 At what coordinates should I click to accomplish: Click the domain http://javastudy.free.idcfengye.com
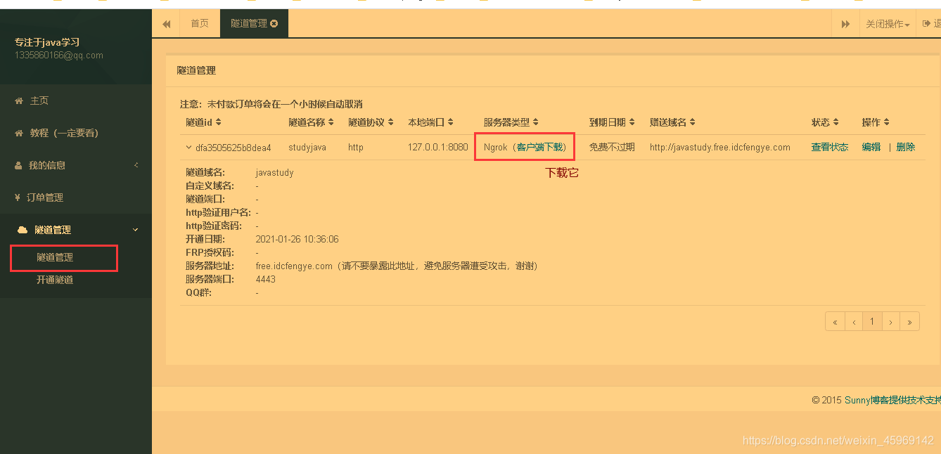720,148
